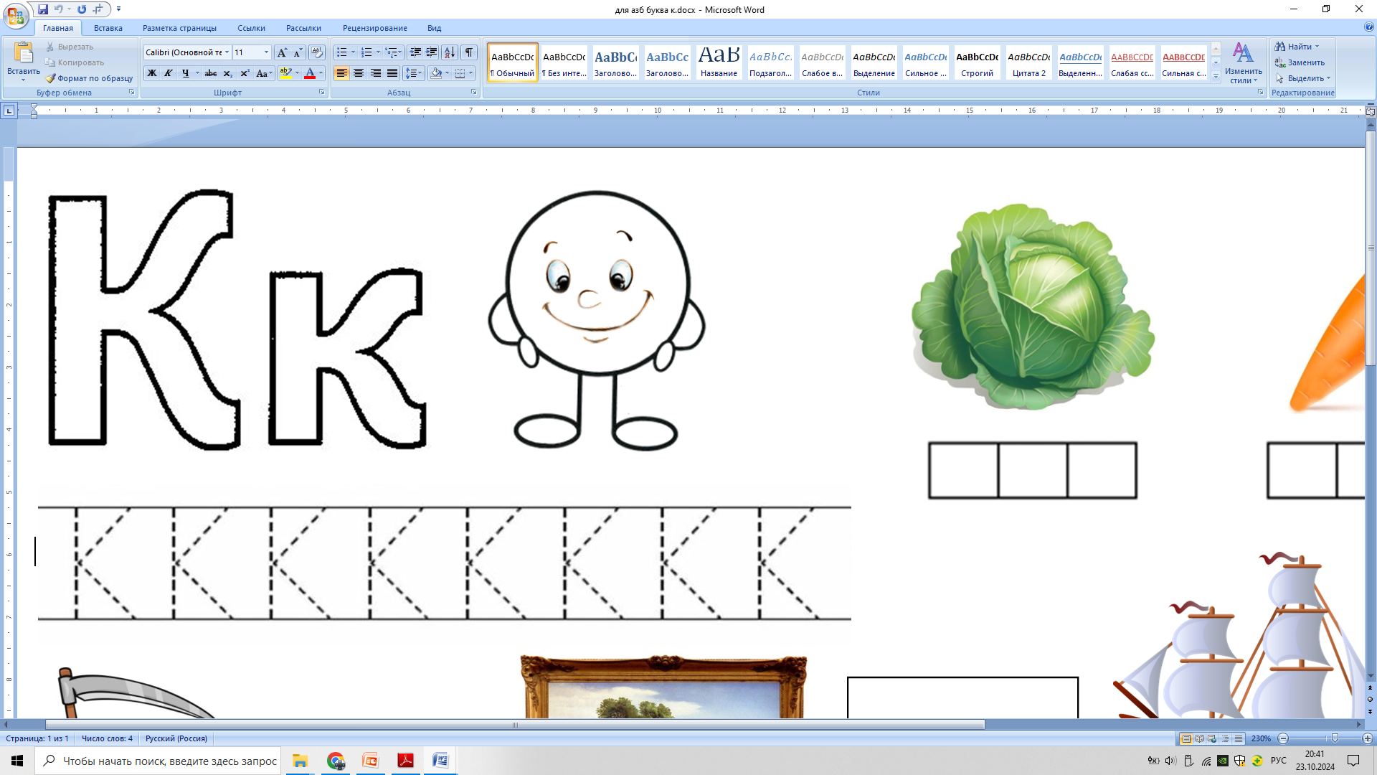Viewport: 1377px width, 775px height.
Task: Open the Шрифт dialog launcher
Action: pos(322,93)
